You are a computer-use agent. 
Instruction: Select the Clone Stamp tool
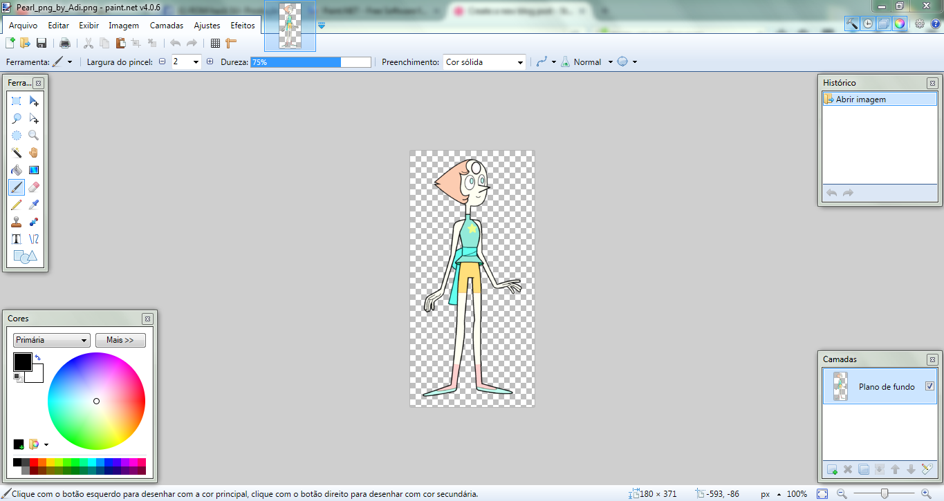(x=17, y=222)
